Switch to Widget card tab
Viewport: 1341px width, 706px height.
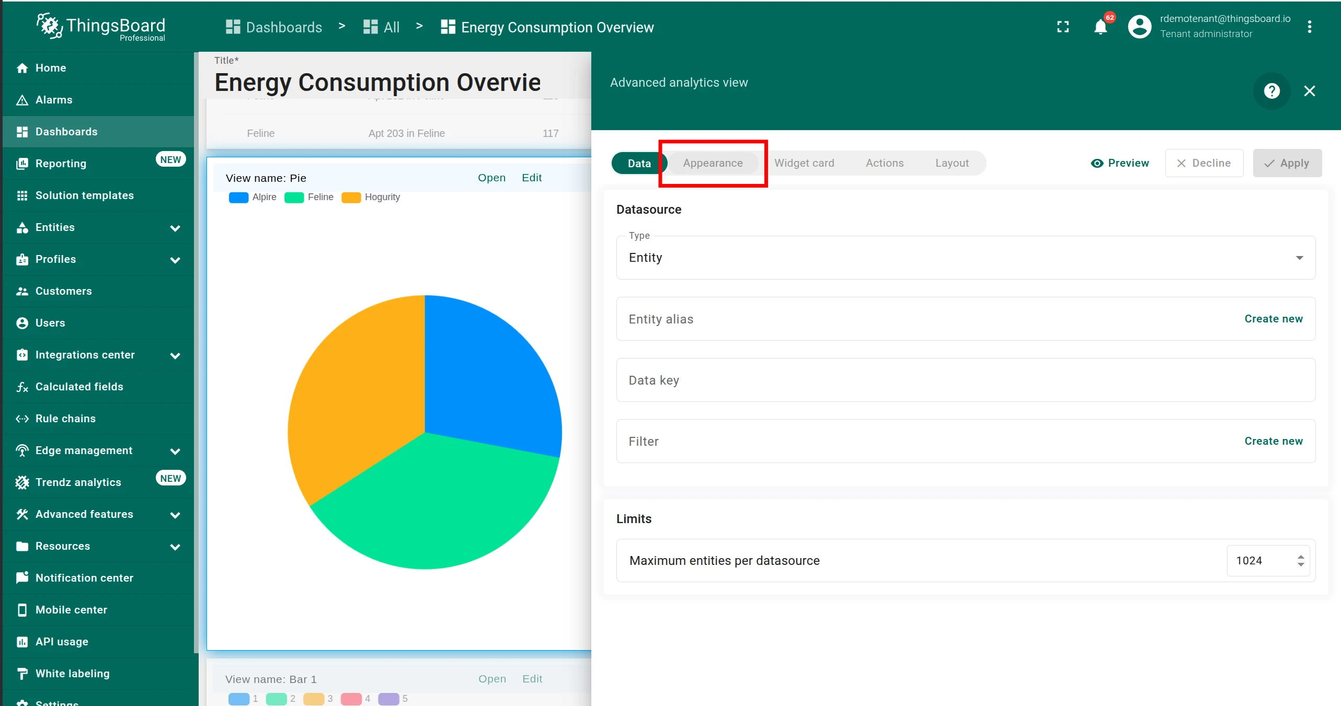tap(804, 163)
